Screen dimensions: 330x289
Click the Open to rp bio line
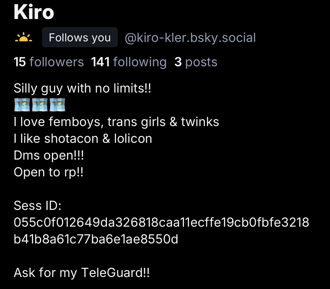tap(49, 172)
